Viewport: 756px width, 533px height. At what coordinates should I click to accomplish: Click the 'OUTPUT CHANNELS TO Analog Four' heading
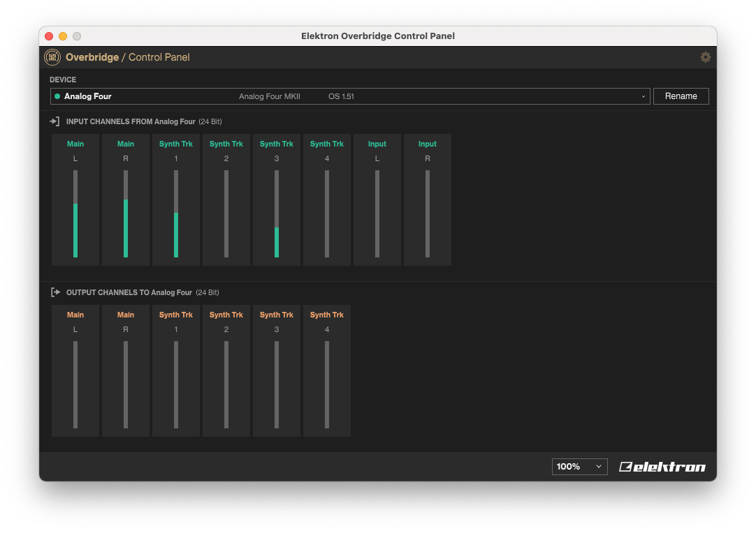[129, 292]
